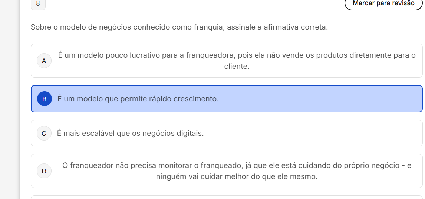This screenshot has height=199, width=425.
Task: Pick the answer starting "O franqueador não precisa monitorar"
Action: click(237, 165)
